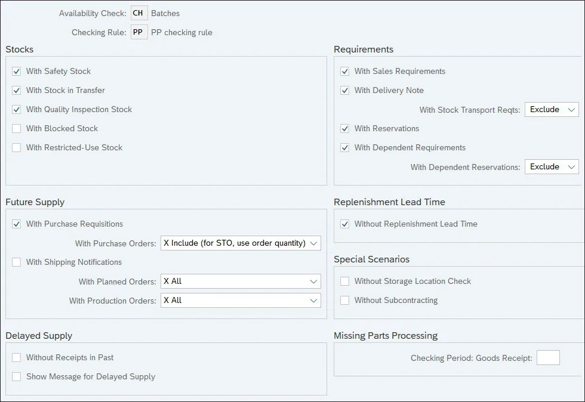Toggle the With Safety Stock checkbox
Screen dimensions: 585x402
16,72
